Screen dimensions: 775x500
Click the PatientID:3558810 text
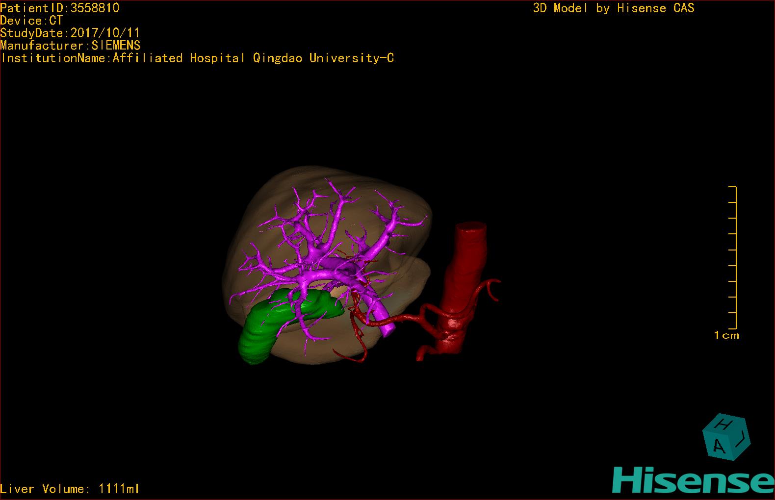pyautogui.click(x=60, y=8)
